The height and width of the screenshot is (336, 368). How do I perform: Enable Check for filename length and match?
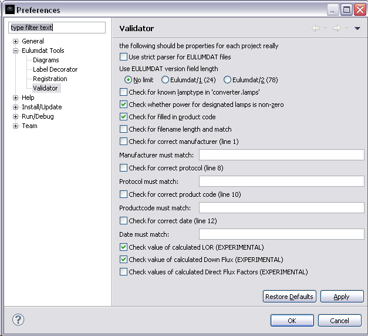click(123, 129)
